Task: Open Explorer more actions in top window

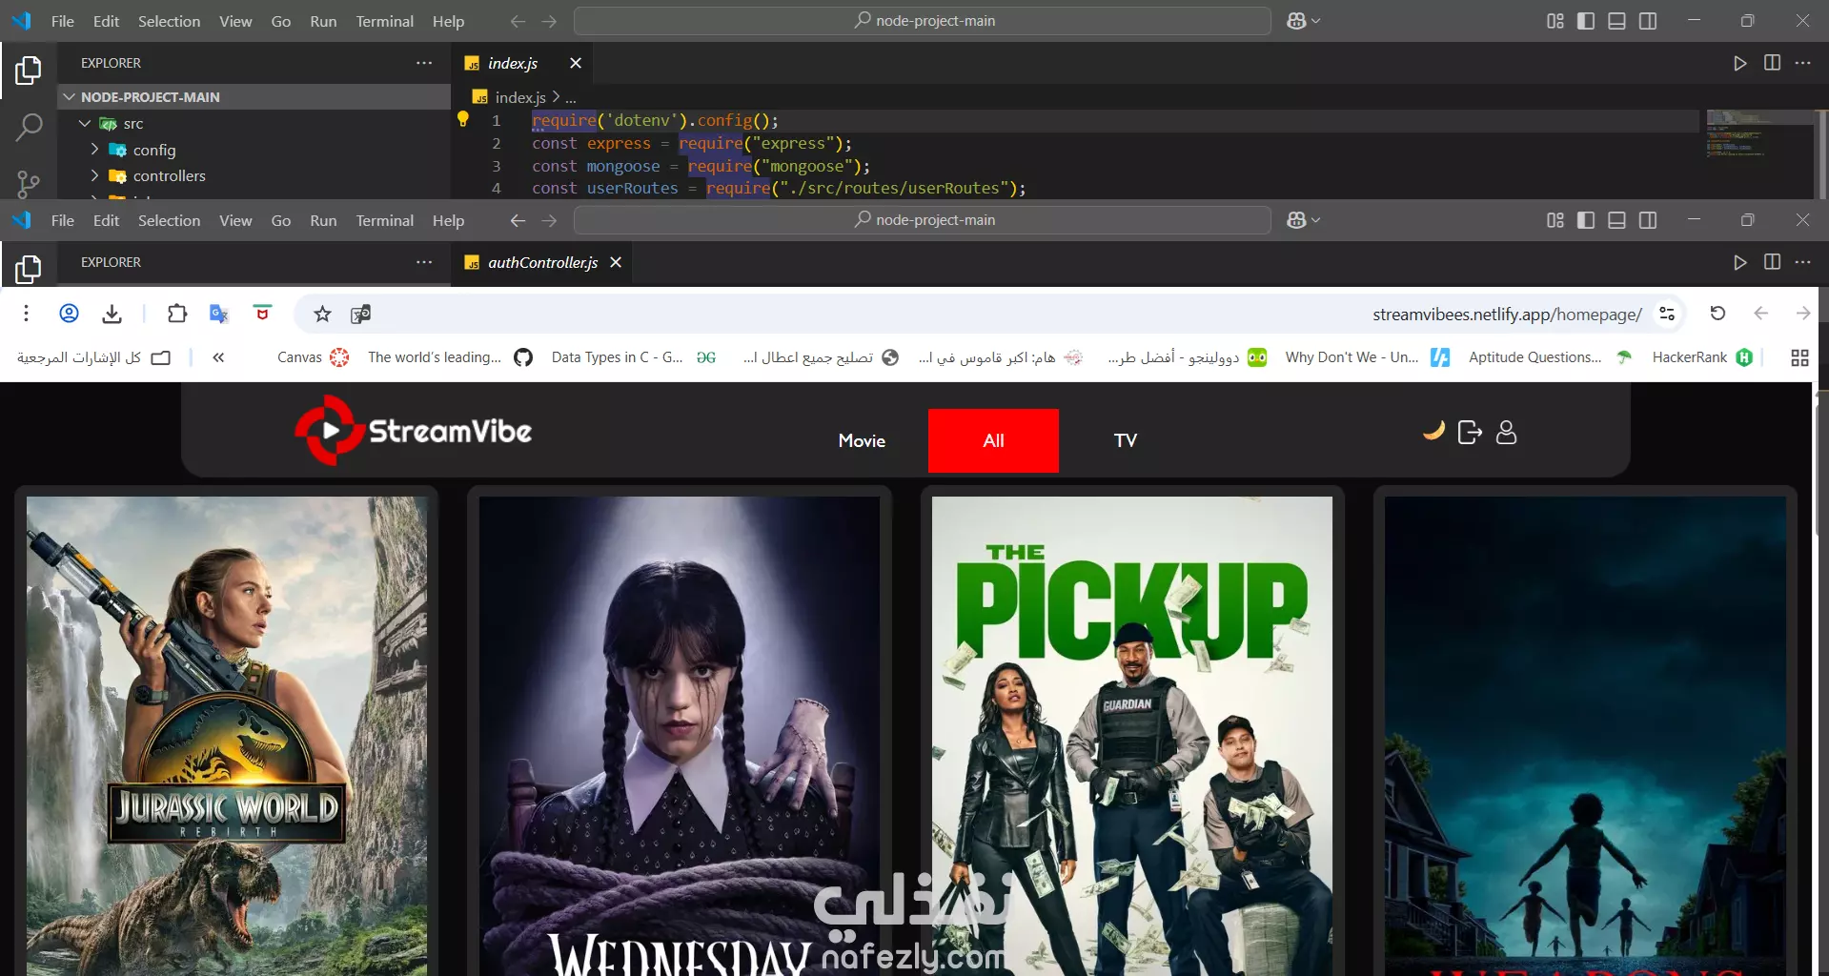Action: click(424, 63)
